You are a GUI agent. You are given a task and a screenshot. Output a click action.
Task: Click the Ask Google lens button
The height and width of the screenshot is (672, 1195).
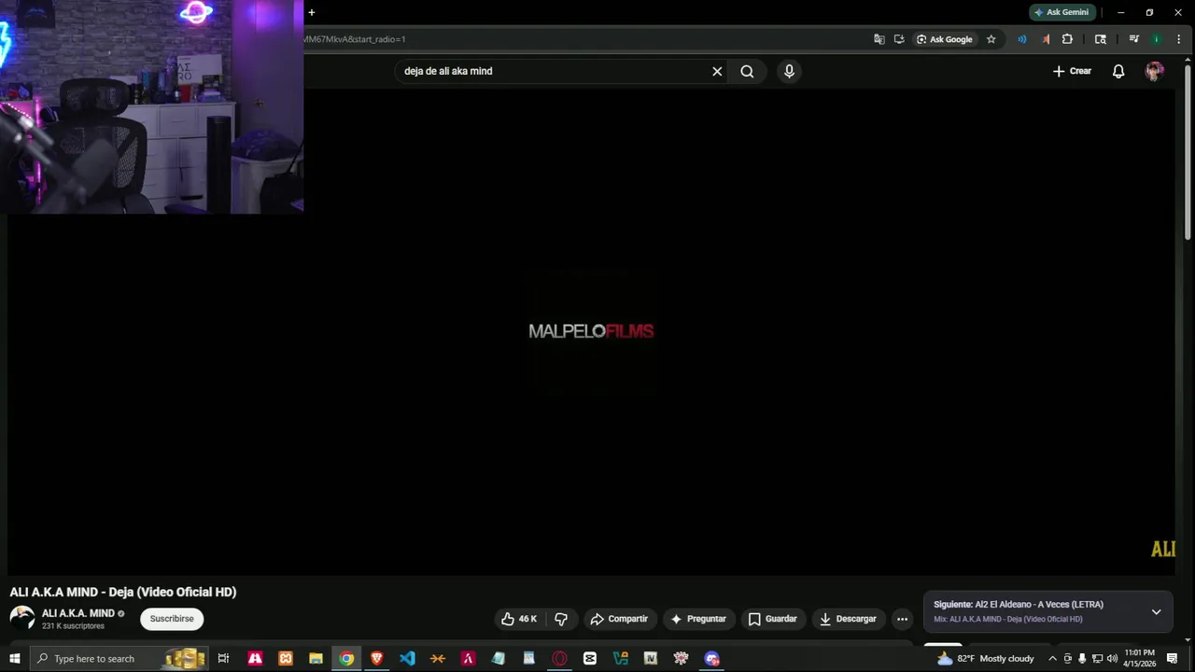tap(945, 39)
